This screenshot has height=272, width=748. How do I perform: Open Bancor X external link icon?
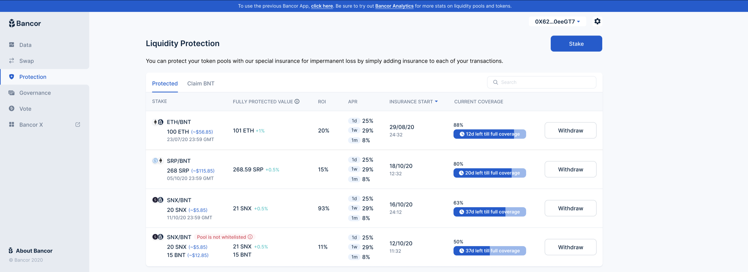(x=78, y=125)
